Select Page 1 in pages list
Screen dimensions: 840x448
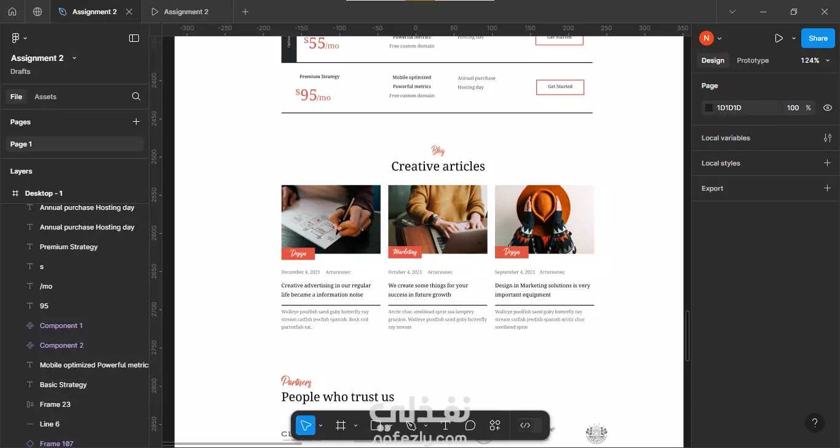[x=74, y=144]
